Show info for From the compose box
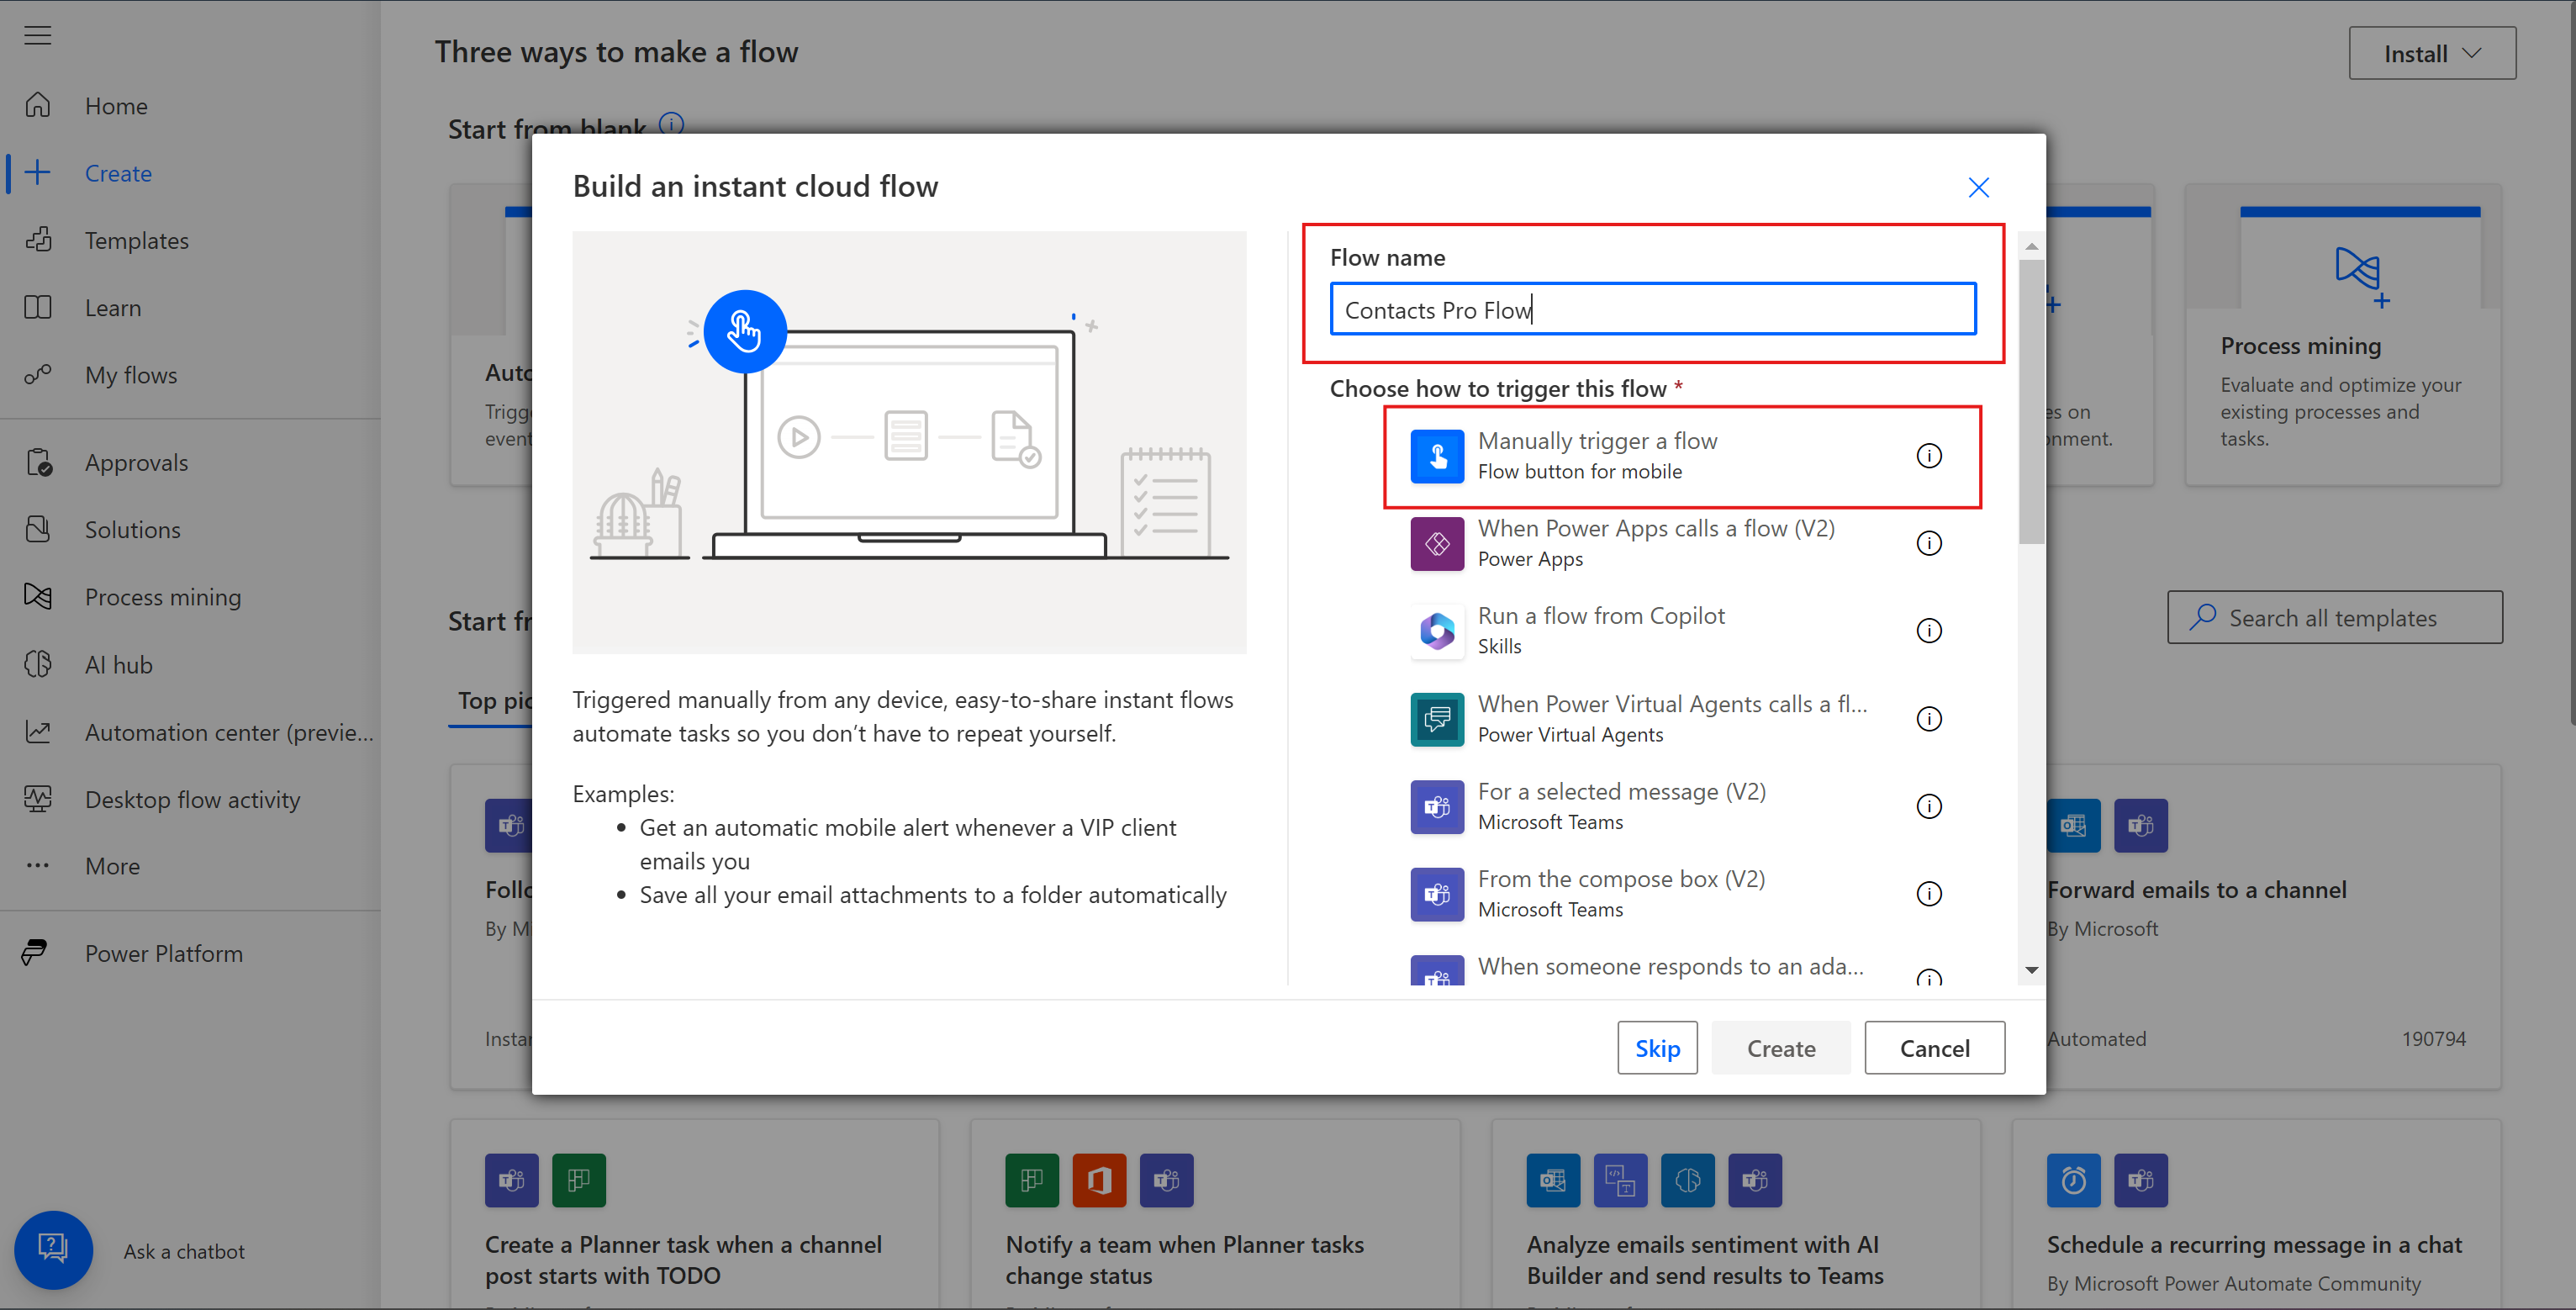Screen dimensions: 2576x1310 1928,893
